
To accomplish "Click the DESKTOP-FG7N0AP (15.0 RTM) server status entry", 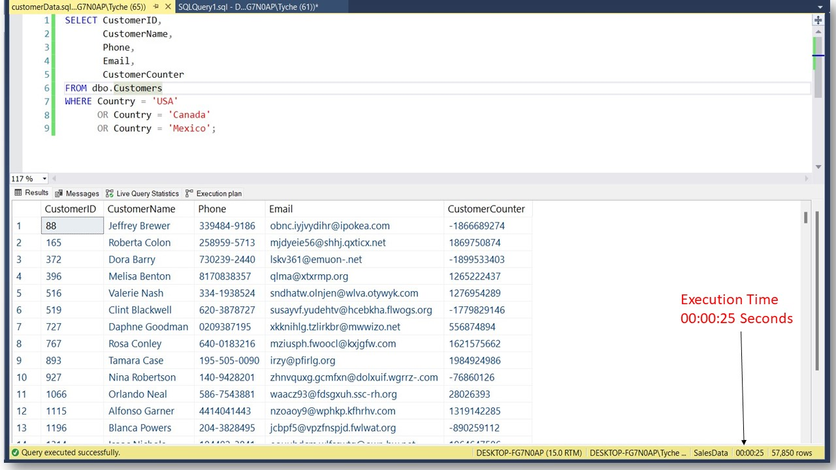I will point(528,453).
